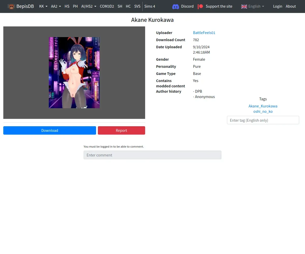Expand the KK dropdown menu
Viewport: 305px width, 254px height.
(x=43, y=6)
